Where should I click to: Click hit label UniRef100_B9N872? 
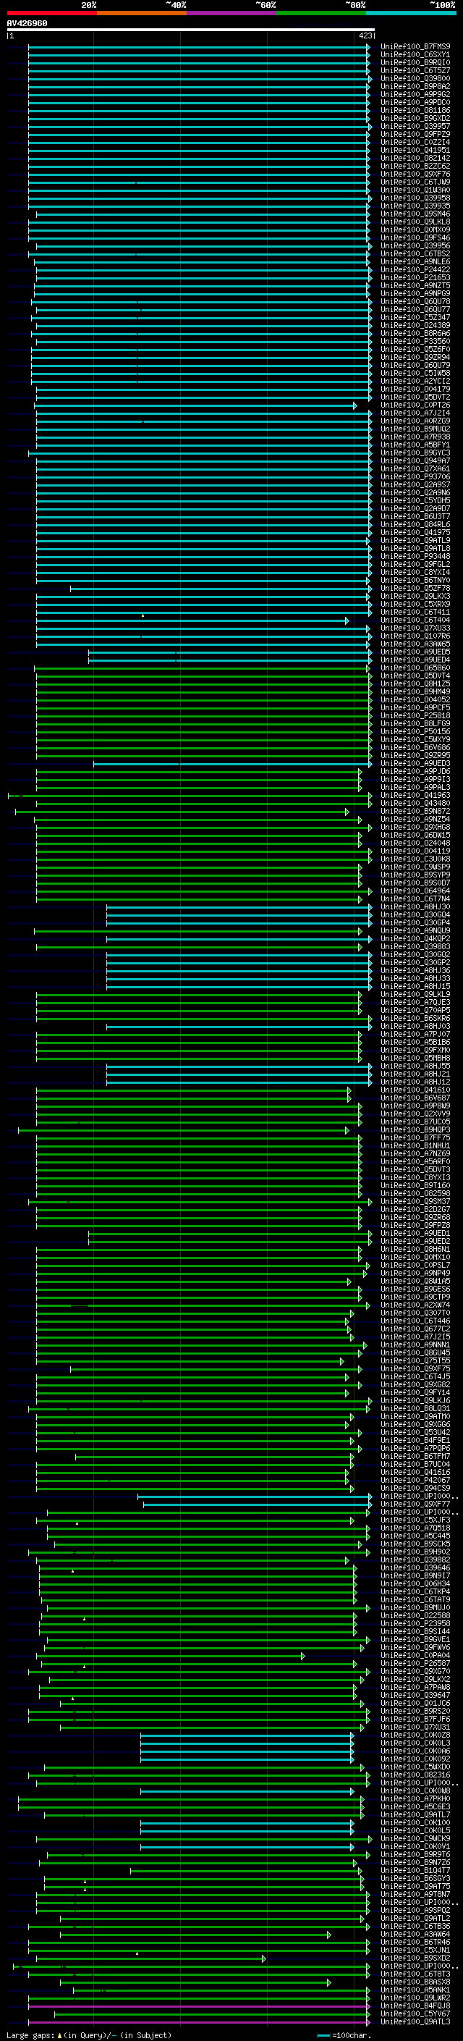tap(415, 812)
